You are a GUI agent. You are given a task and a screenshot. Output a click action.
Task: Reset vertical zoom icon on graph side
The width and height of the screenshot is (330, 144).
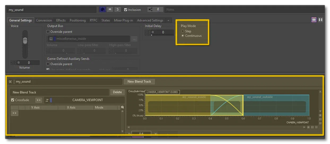[x=320, y=119]
